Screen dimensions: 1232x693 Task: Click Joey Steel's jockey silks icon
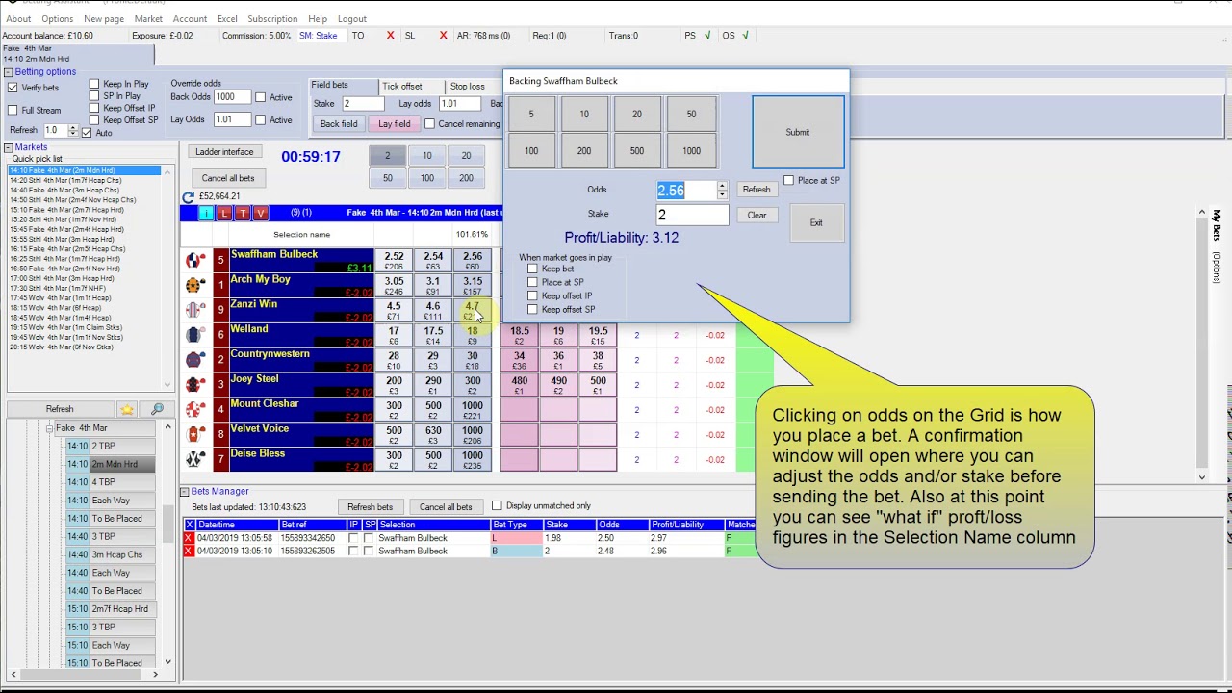pyautogui.click(x=195, y=385)
